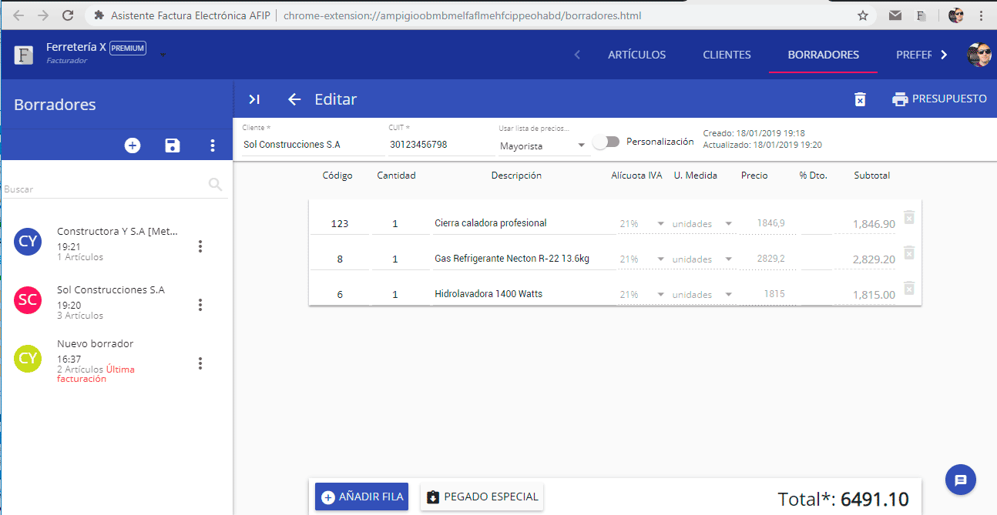This screenshot has height=515, width=997.
Task: Click the add new draft plus icon
Action: pos(133,145)
